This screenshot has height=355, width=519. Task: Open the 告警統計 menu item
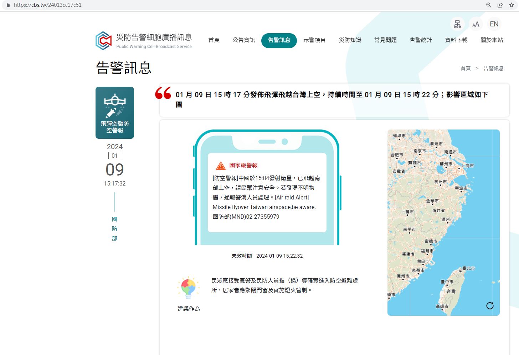click(x=421, y=40)
